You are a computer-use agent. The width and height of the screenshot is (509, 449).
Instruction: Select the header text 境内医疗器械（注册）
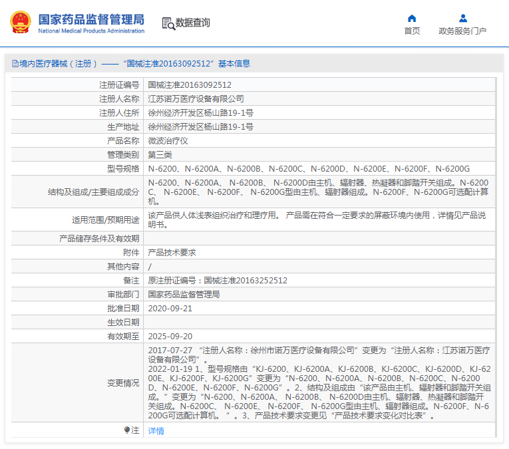click(59, 64)
